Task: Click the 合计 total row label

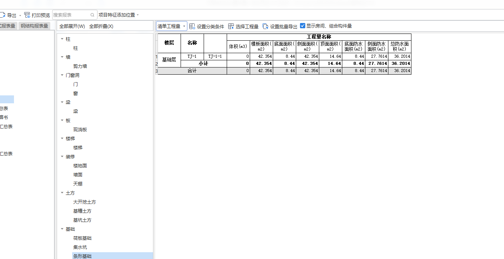Action: tap(192, 71)
